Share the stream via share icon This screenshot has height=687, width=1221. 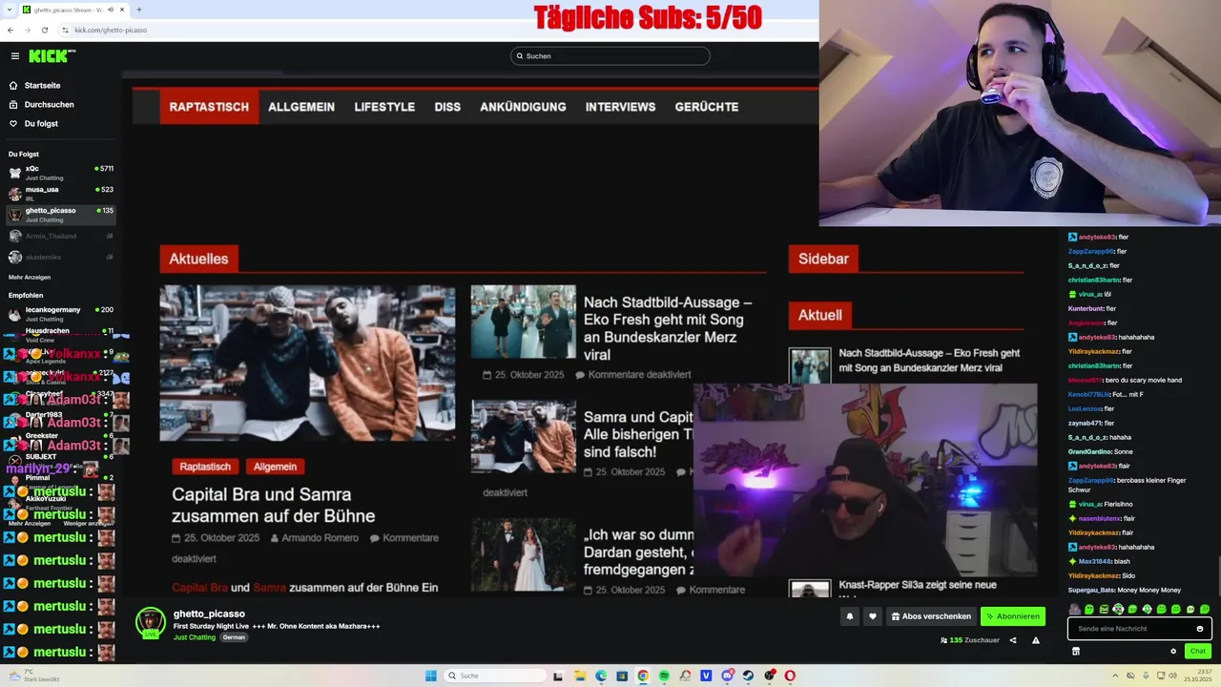(x=1013, y=640)
